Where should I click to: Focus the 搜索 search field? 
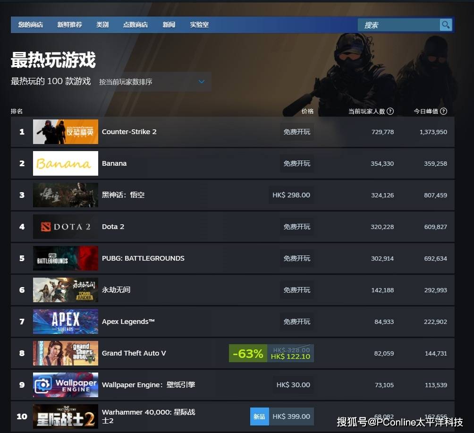coord(398,25)
